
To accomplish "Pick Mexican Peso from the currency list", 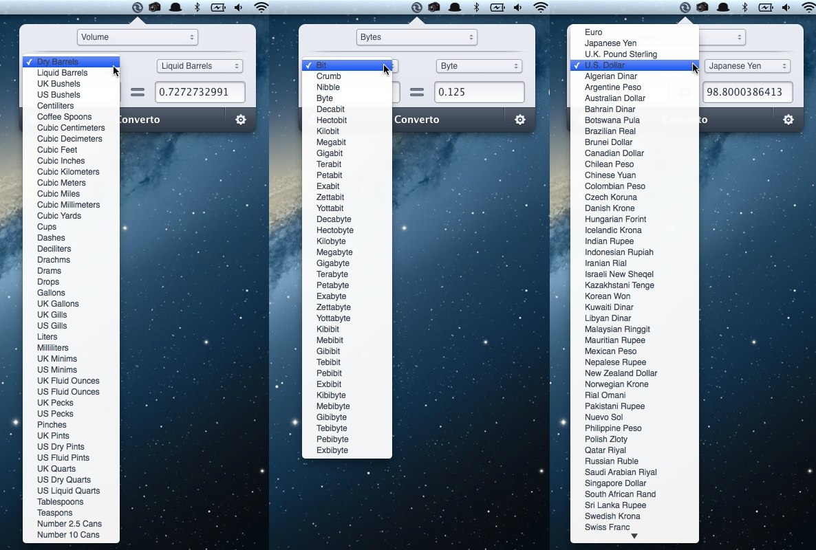I will 634,351.
